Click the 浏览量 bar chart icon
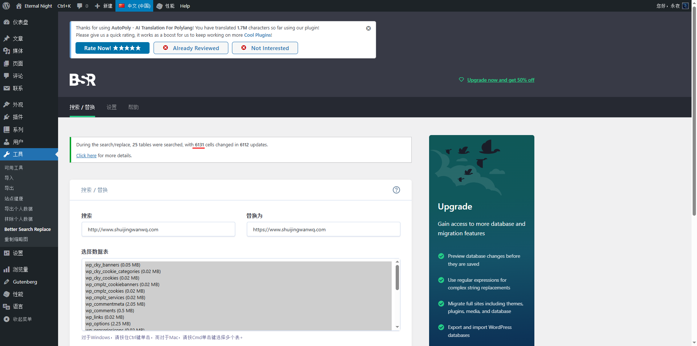The width and height of the screenshot is (697, 346). 7,269
